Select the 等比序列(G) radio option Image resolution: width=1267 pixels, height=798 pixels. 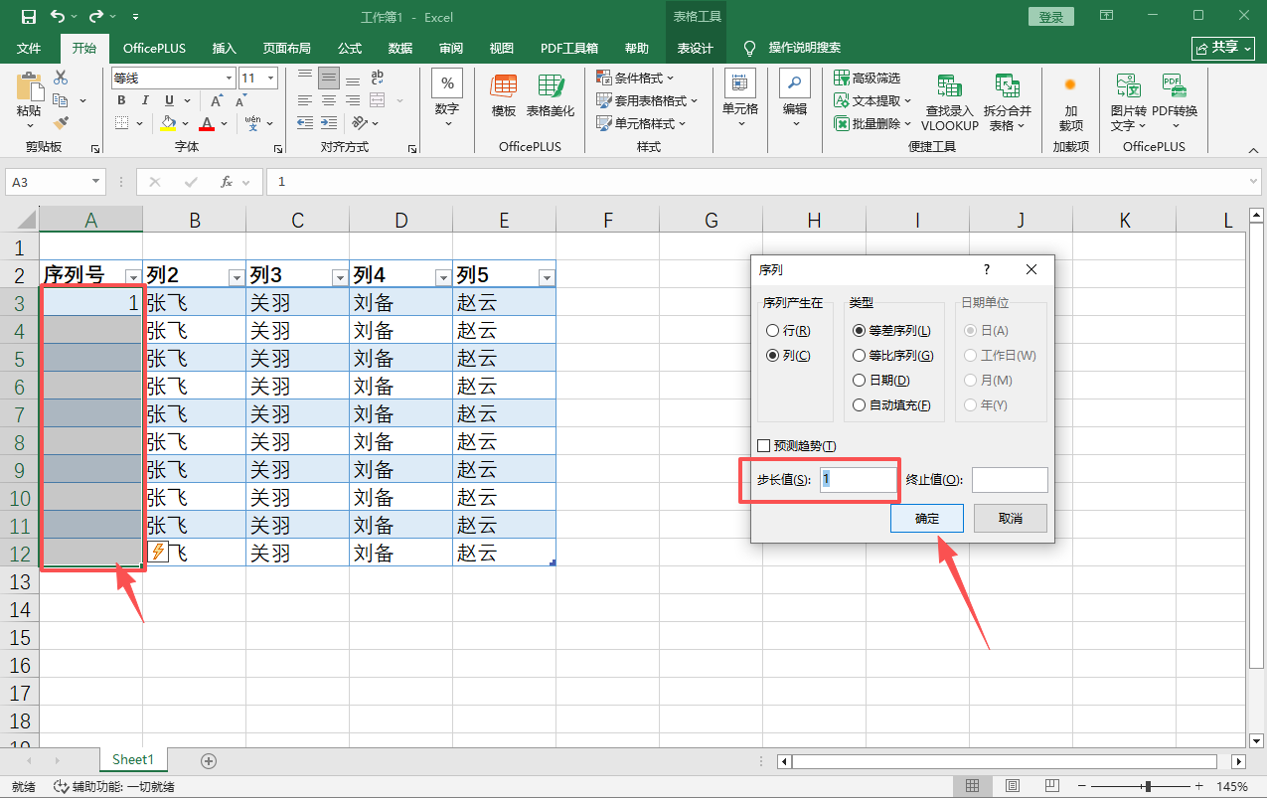860,356
